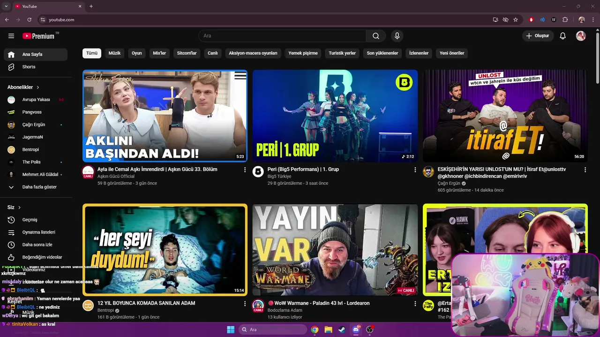This screenshot has width=600, height=337.
Task: Open Geçmiş watch history
Action: coord(36,220)
